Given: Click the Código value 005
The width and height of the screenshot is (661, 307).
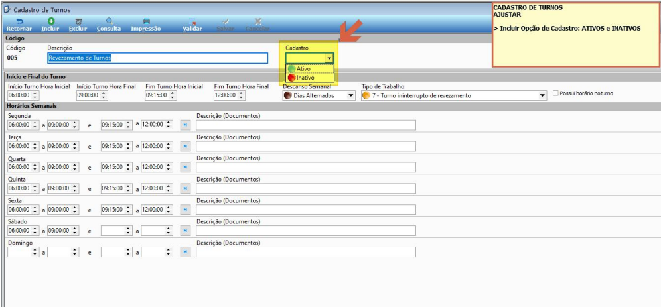Looking at the screenshot, I should [13, 58].
